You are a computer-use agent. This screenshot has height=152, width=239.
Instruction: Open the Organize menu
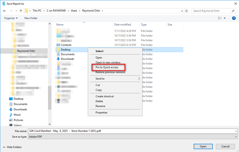pyautogui.click(x=11, y=18)
